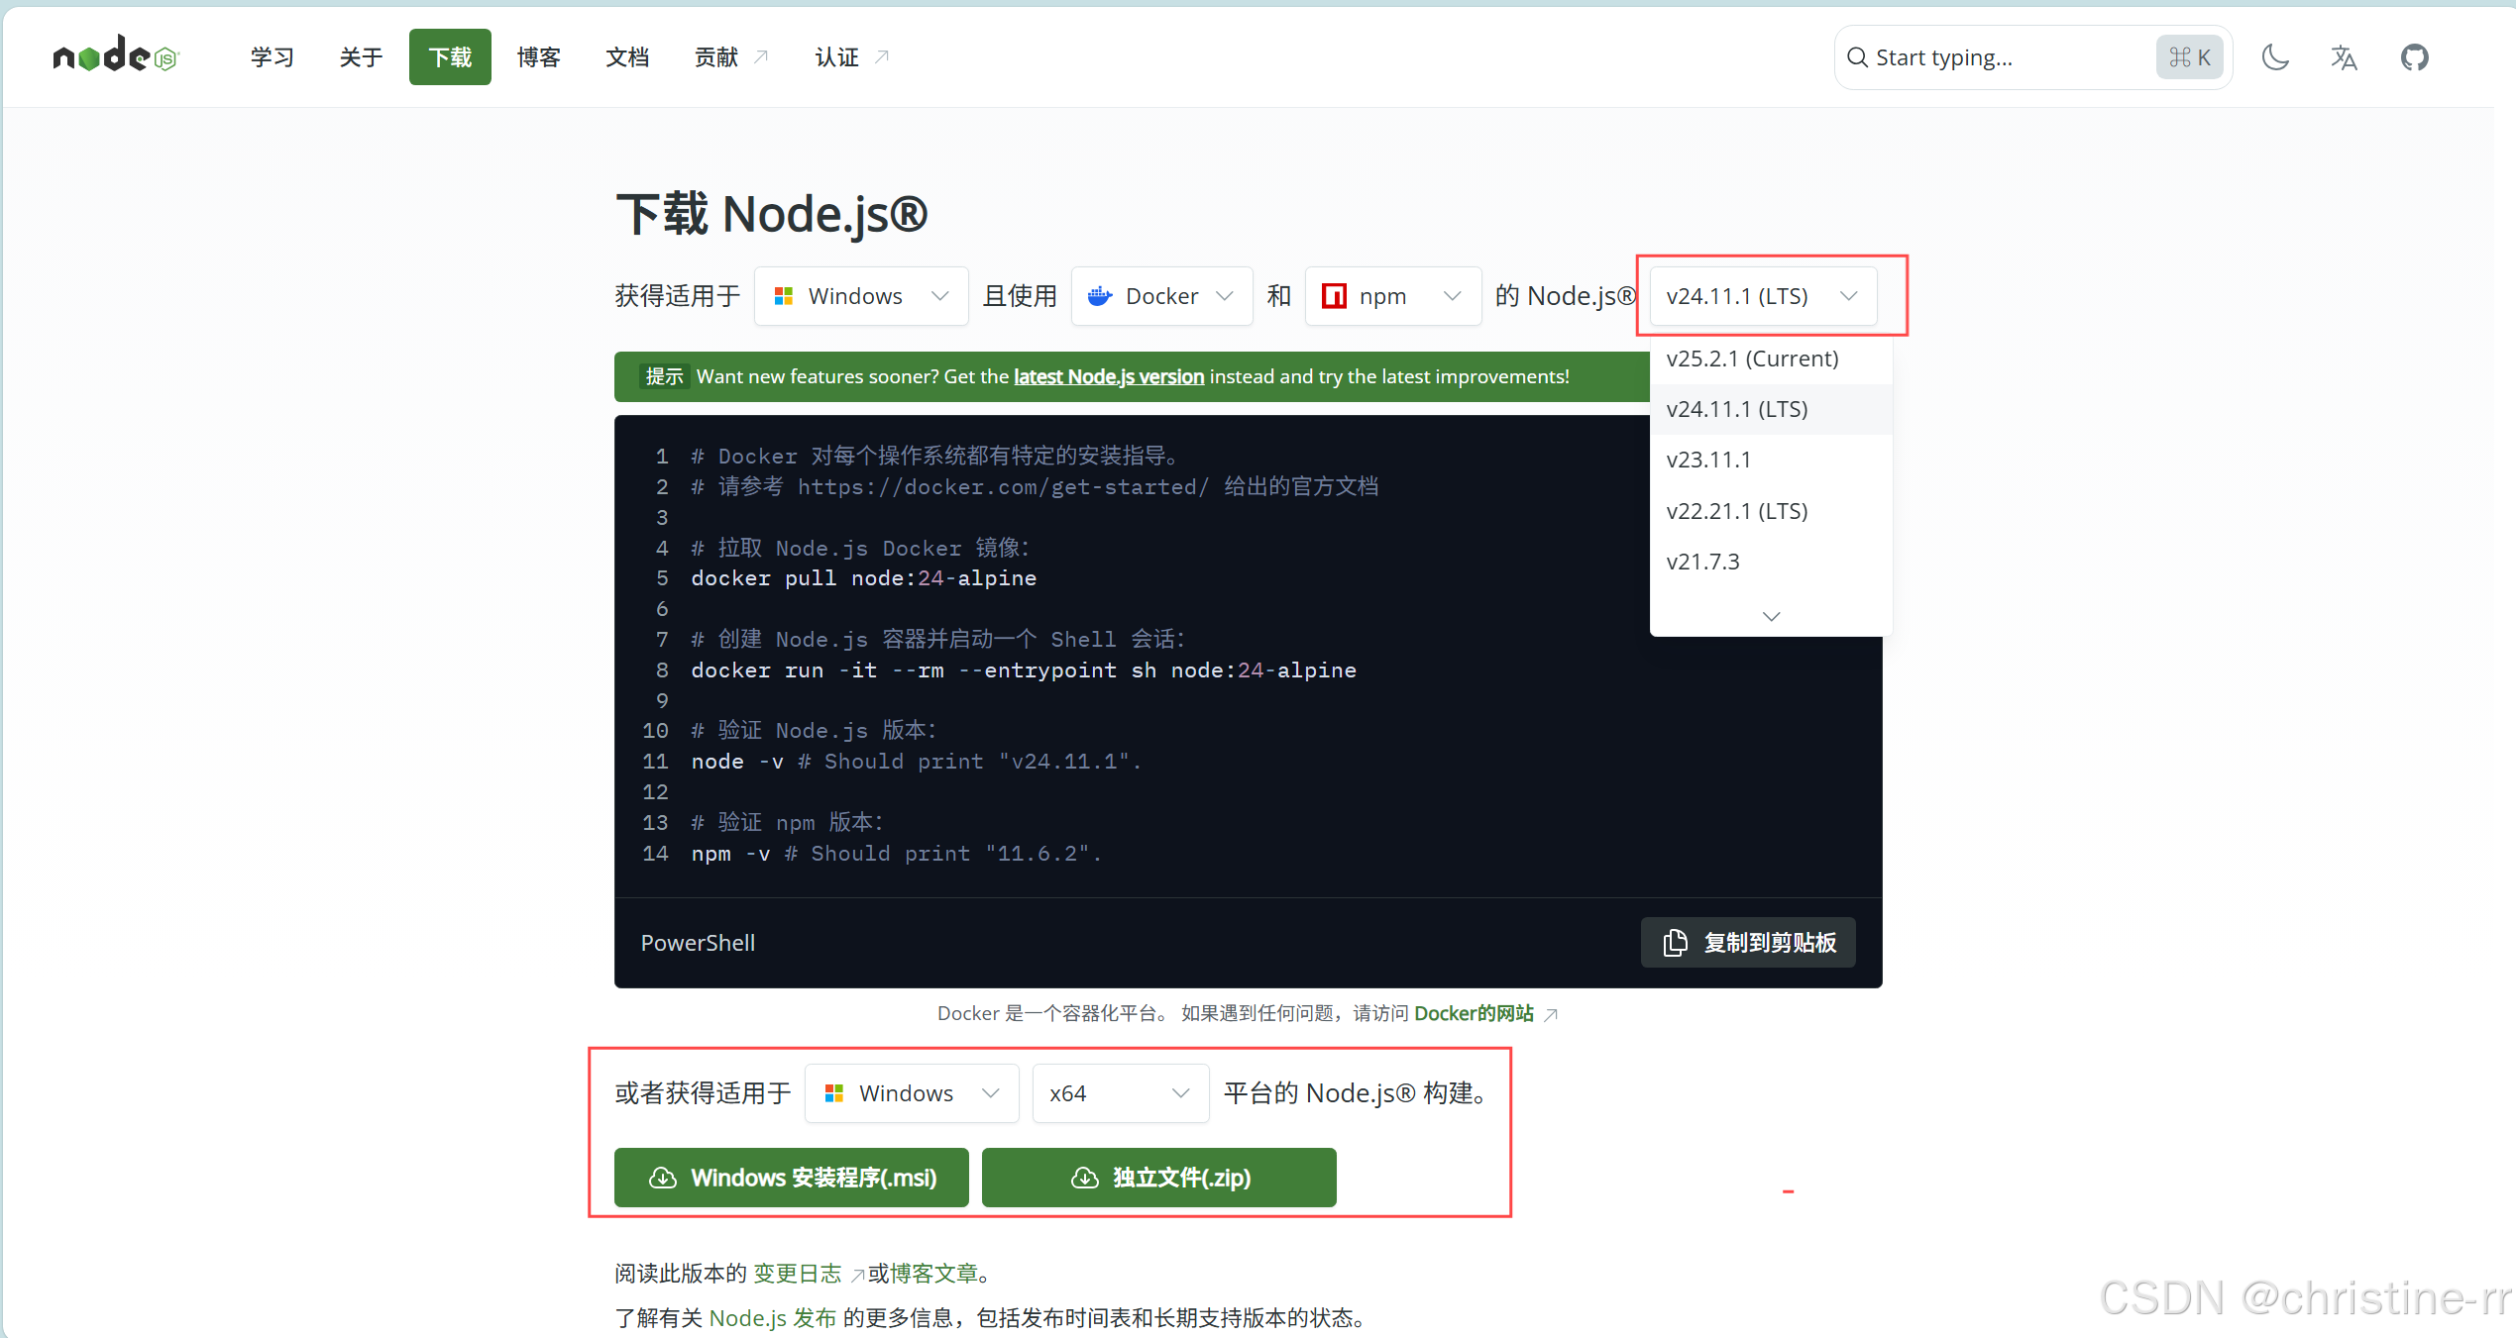2516x1338 pixels.
Task: Expand the x64 architecture dropdown
Action: (x=1120, y=1093)
